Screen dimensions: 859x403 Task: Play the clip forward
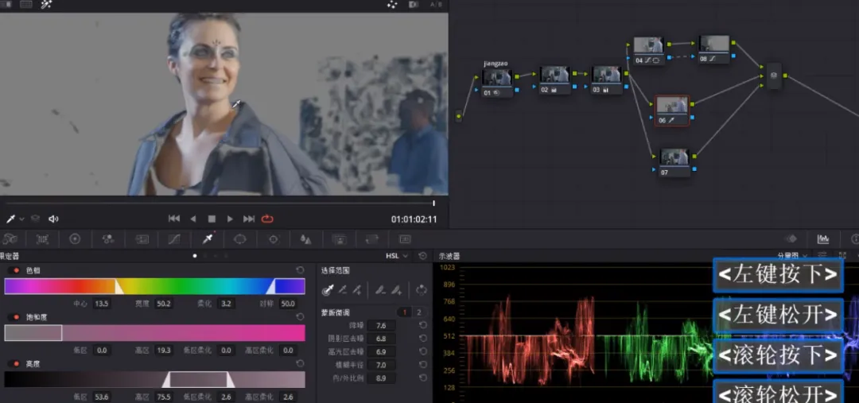(230, 219)
